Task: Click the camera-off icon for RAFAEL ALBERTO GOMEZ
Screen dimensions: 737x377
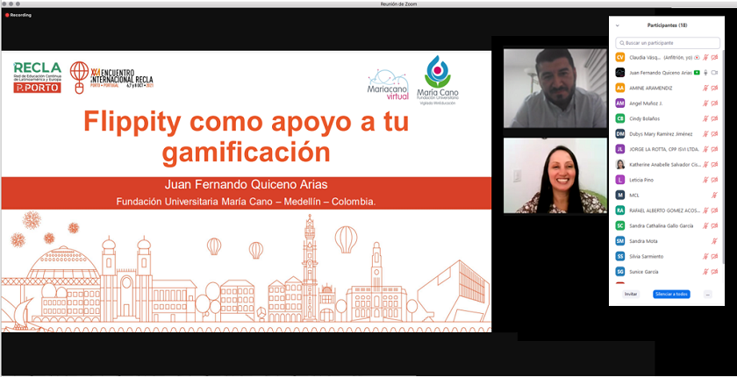Action: pos(714,210)
